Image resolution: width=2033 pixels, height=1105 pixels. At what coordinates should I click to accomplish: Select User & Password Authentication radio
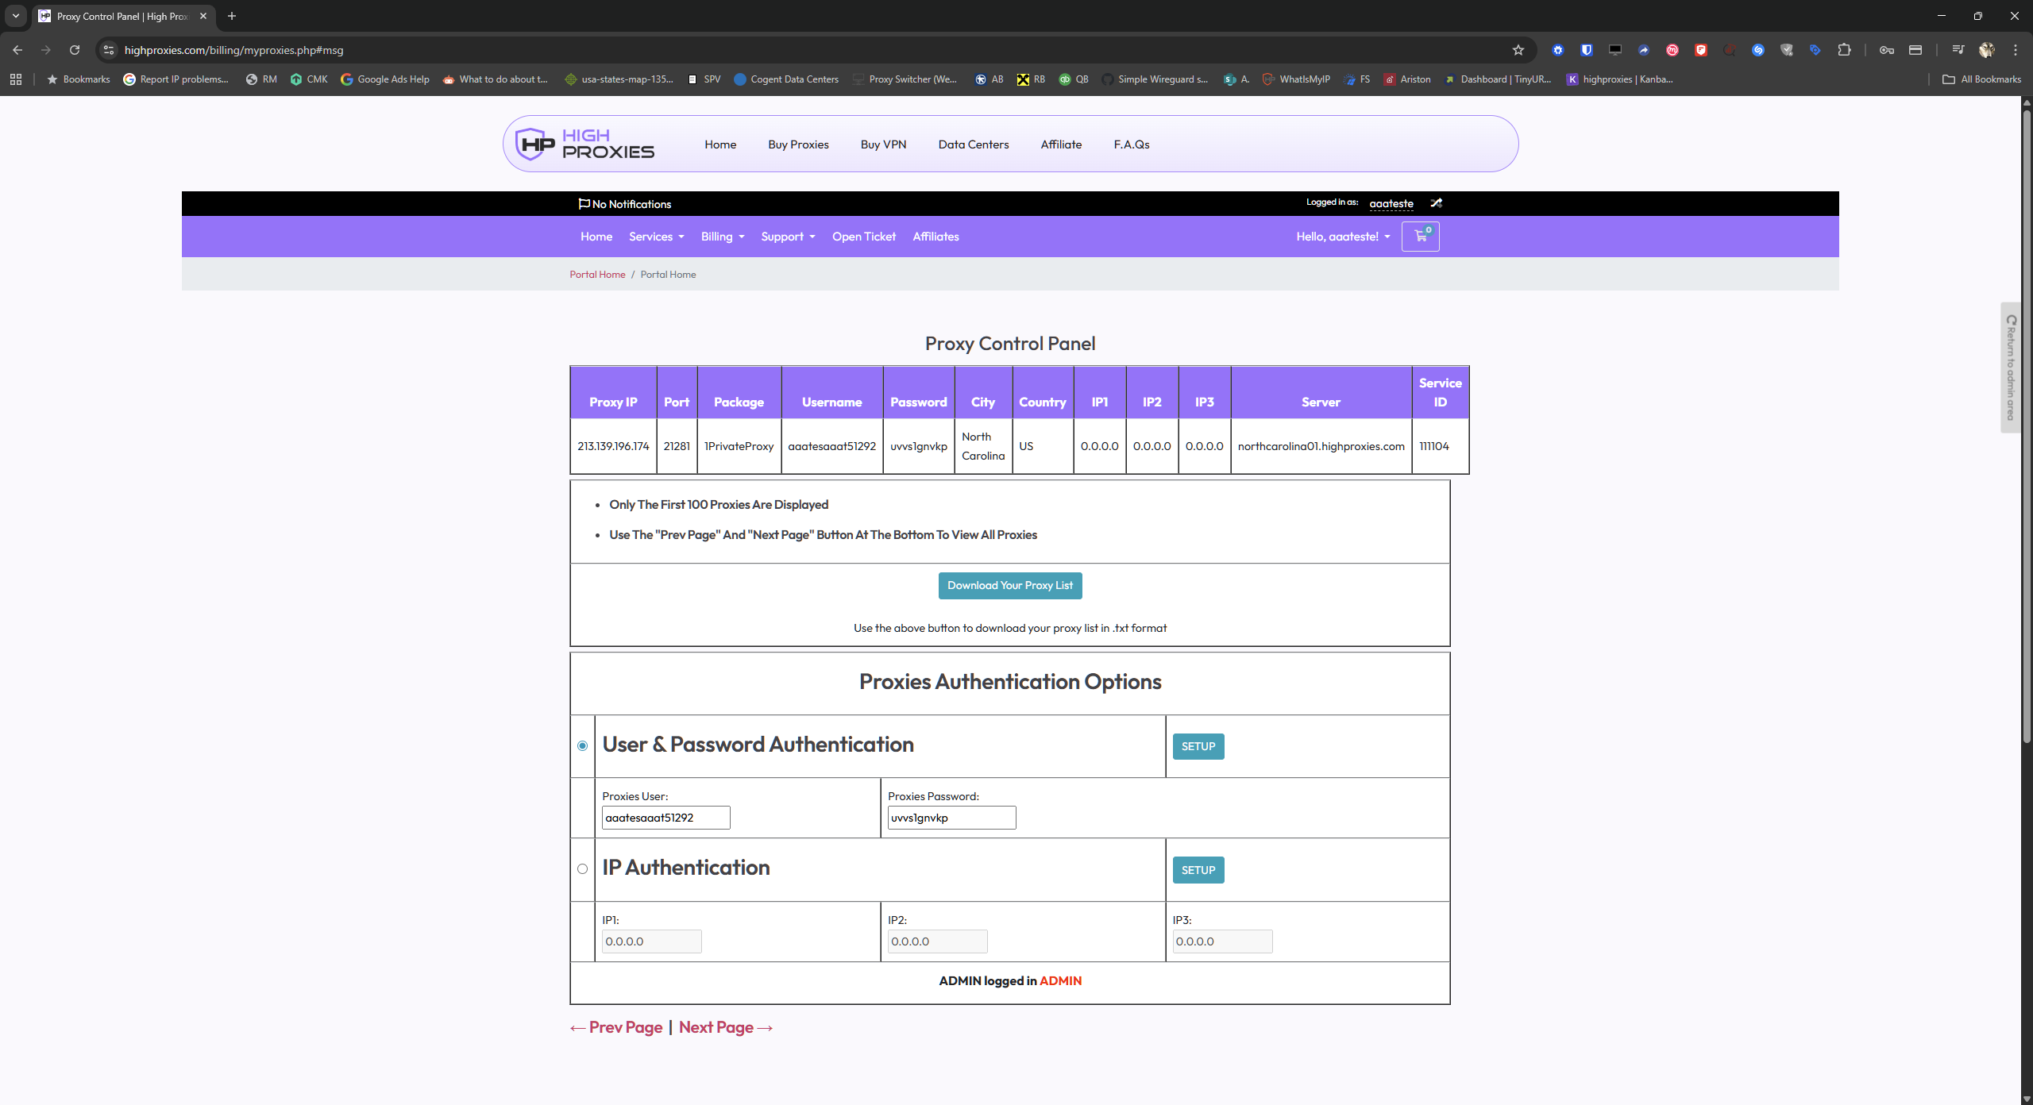click(x=582, y=745)
